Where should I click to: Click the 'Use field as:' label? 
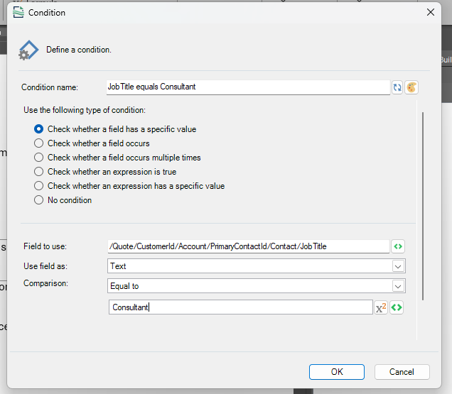click(45, 266)
